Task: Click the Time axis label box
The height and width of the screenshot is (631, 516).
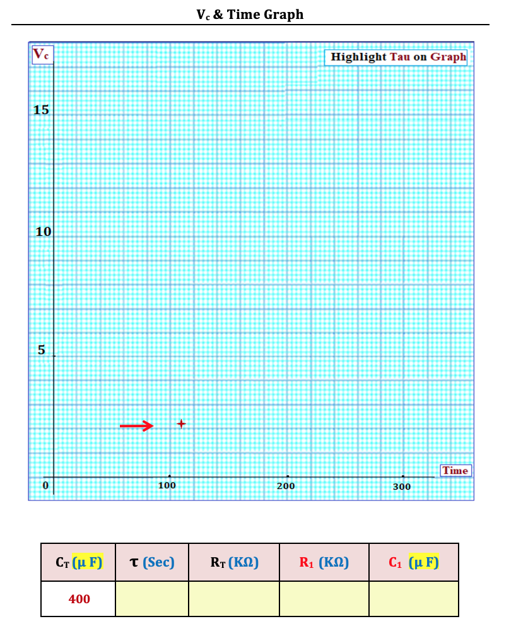Action: click(x=455, y=471)
